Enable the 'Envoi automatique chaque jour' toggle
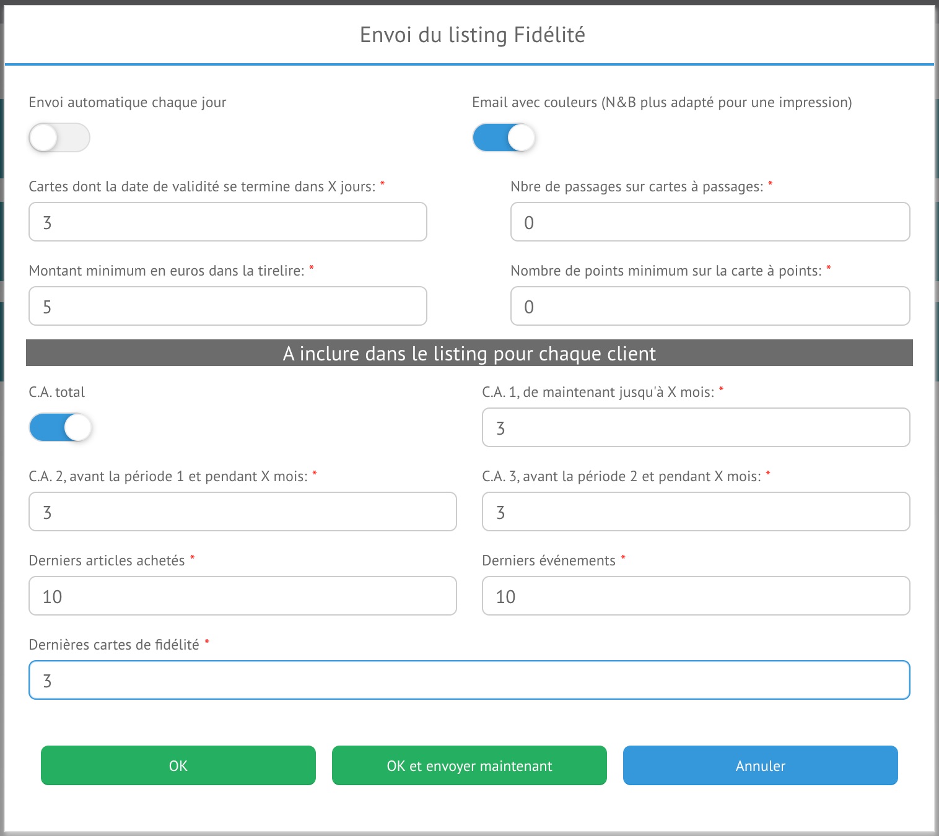This screenshot has height=836, width=939. (59, 137)
